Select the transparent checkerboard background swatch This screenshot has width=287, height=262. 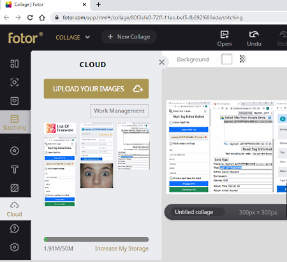pos(243,59)
